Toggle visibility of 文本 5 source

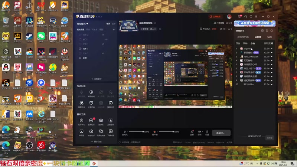pos(103,53)
